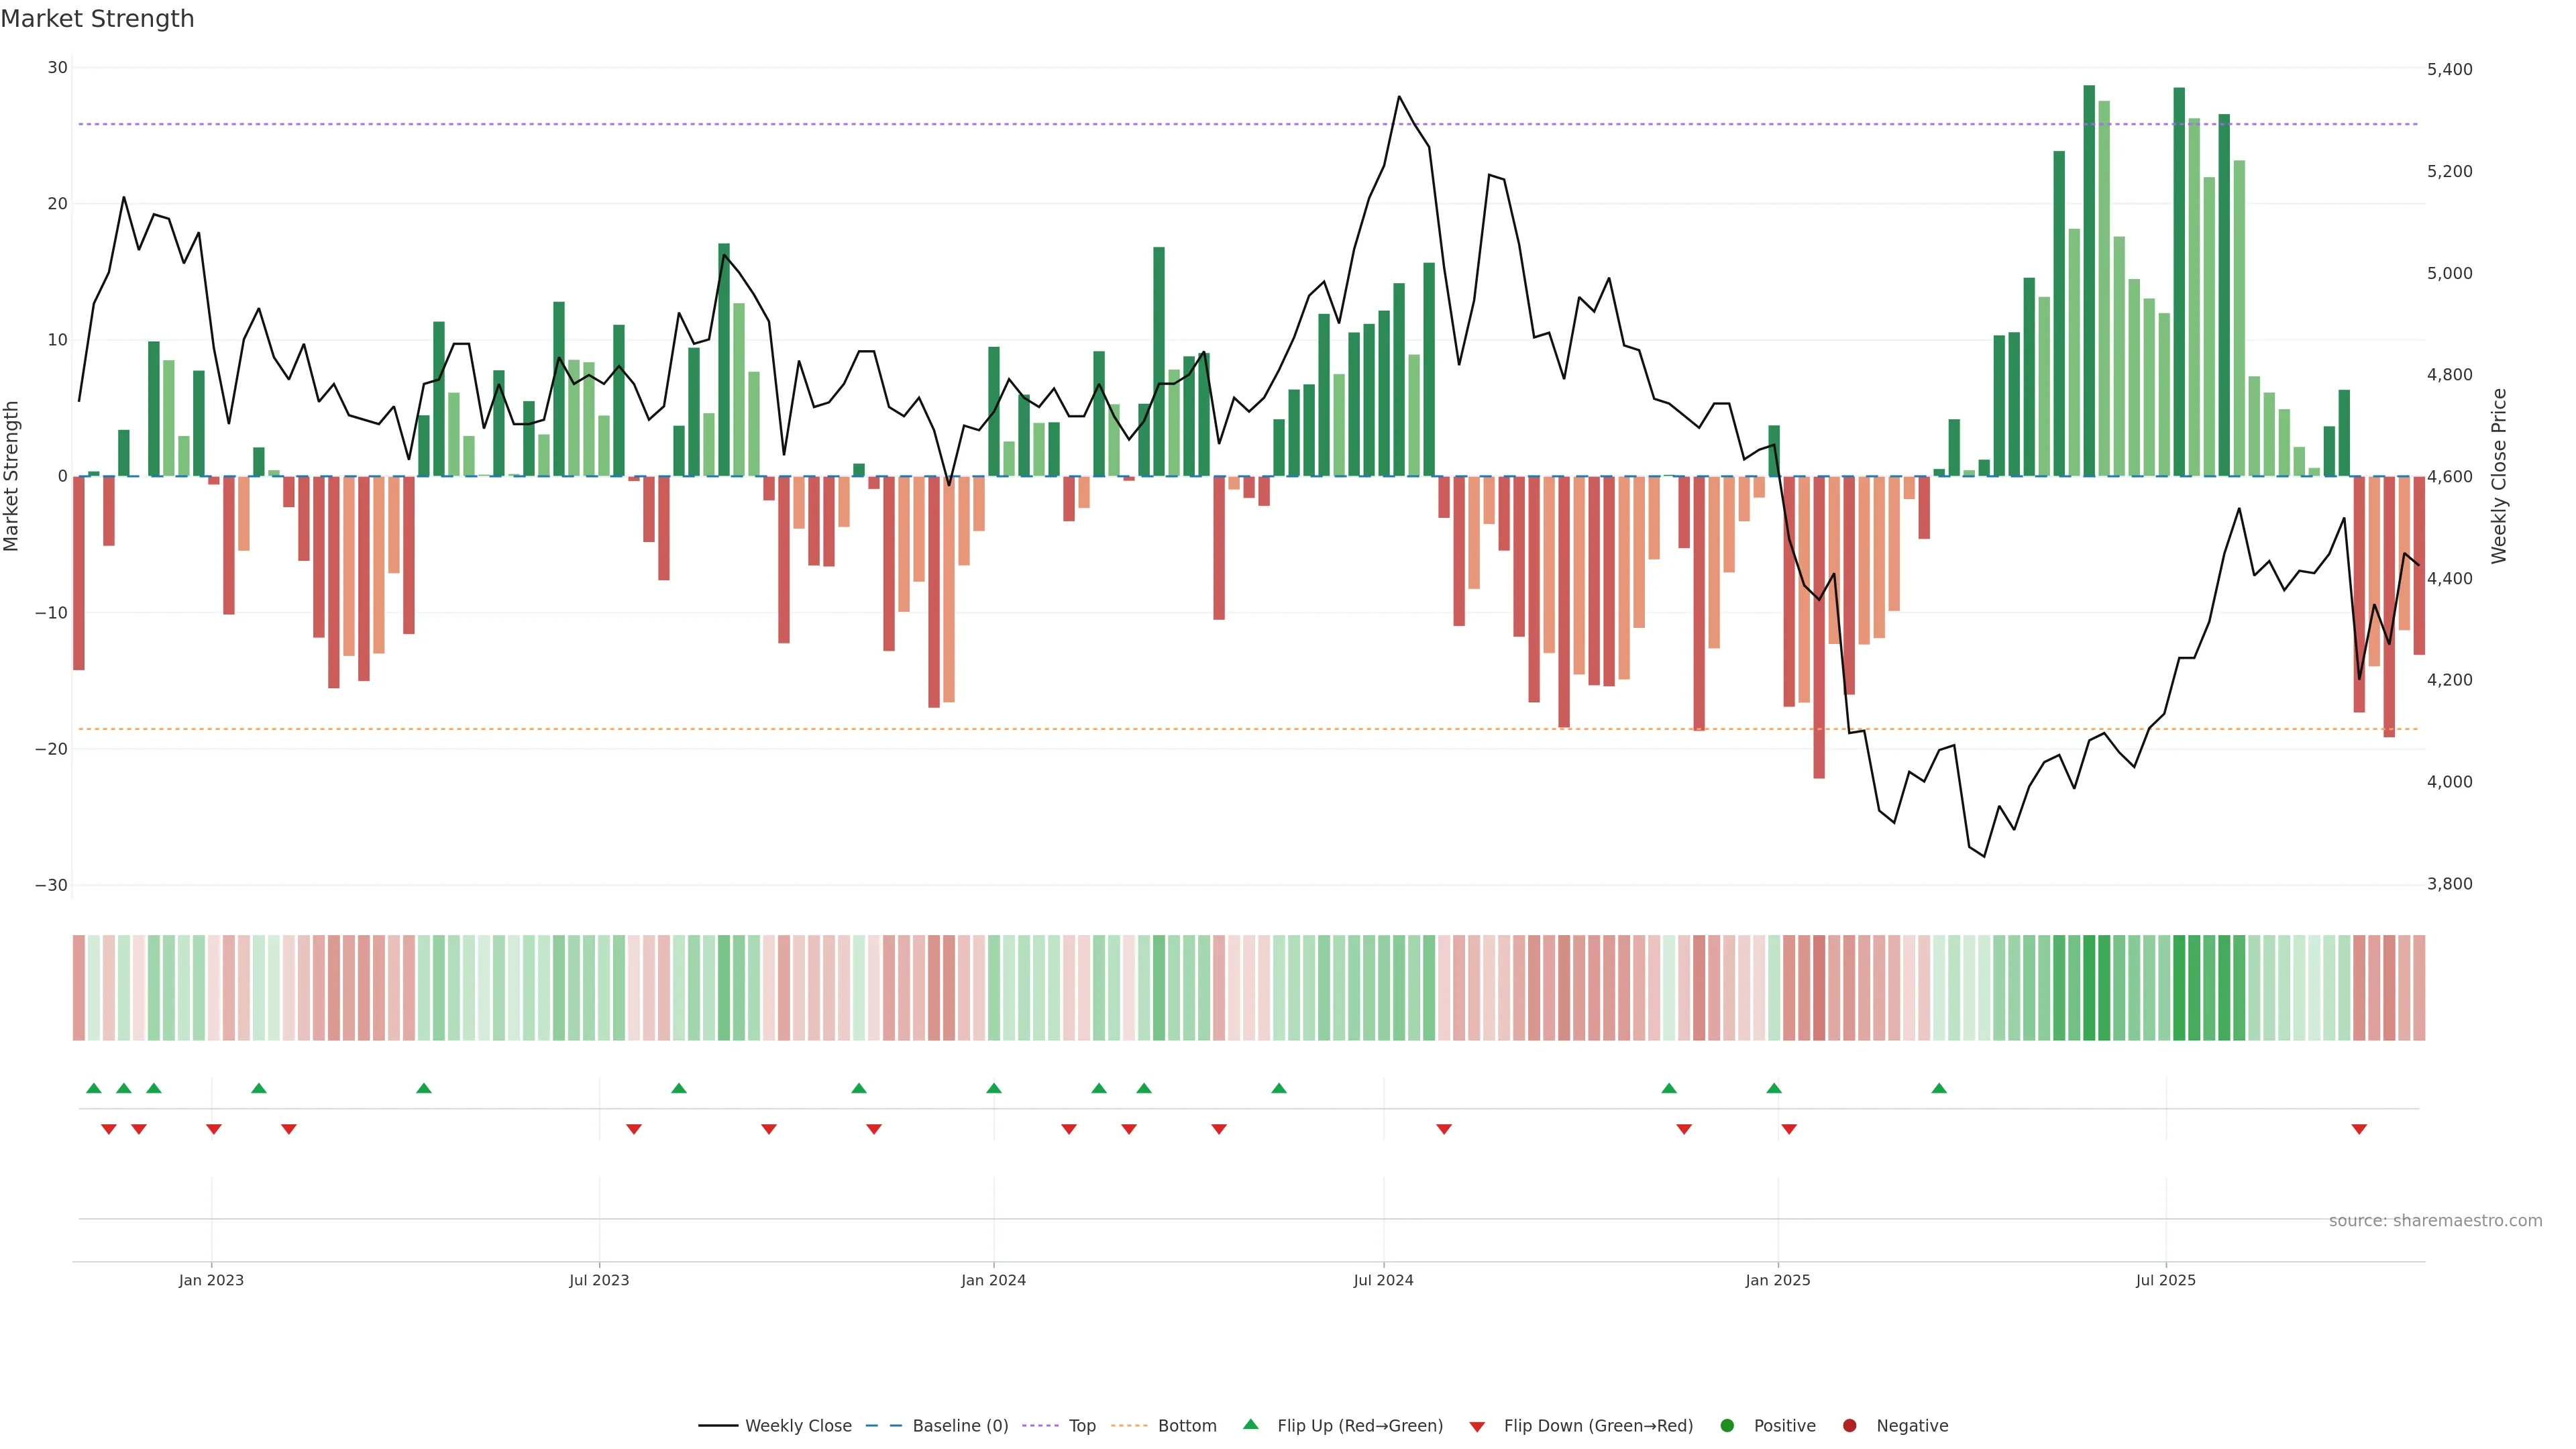Click the Weekly Close Price axis title
Screen dimensions: 2576x1449
pos(2499,476)
